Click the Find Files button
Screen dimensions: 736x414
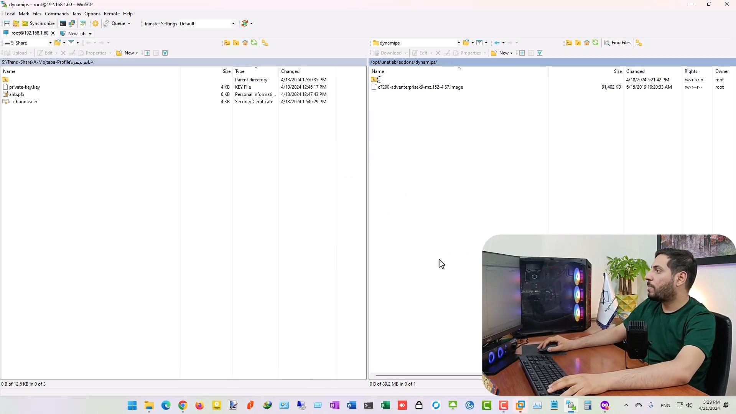coord(617,43)
